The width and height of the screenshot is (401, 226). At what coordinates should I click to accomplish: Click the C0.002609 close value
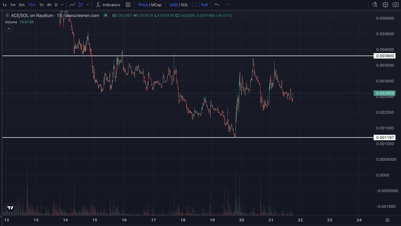point(184,15)
